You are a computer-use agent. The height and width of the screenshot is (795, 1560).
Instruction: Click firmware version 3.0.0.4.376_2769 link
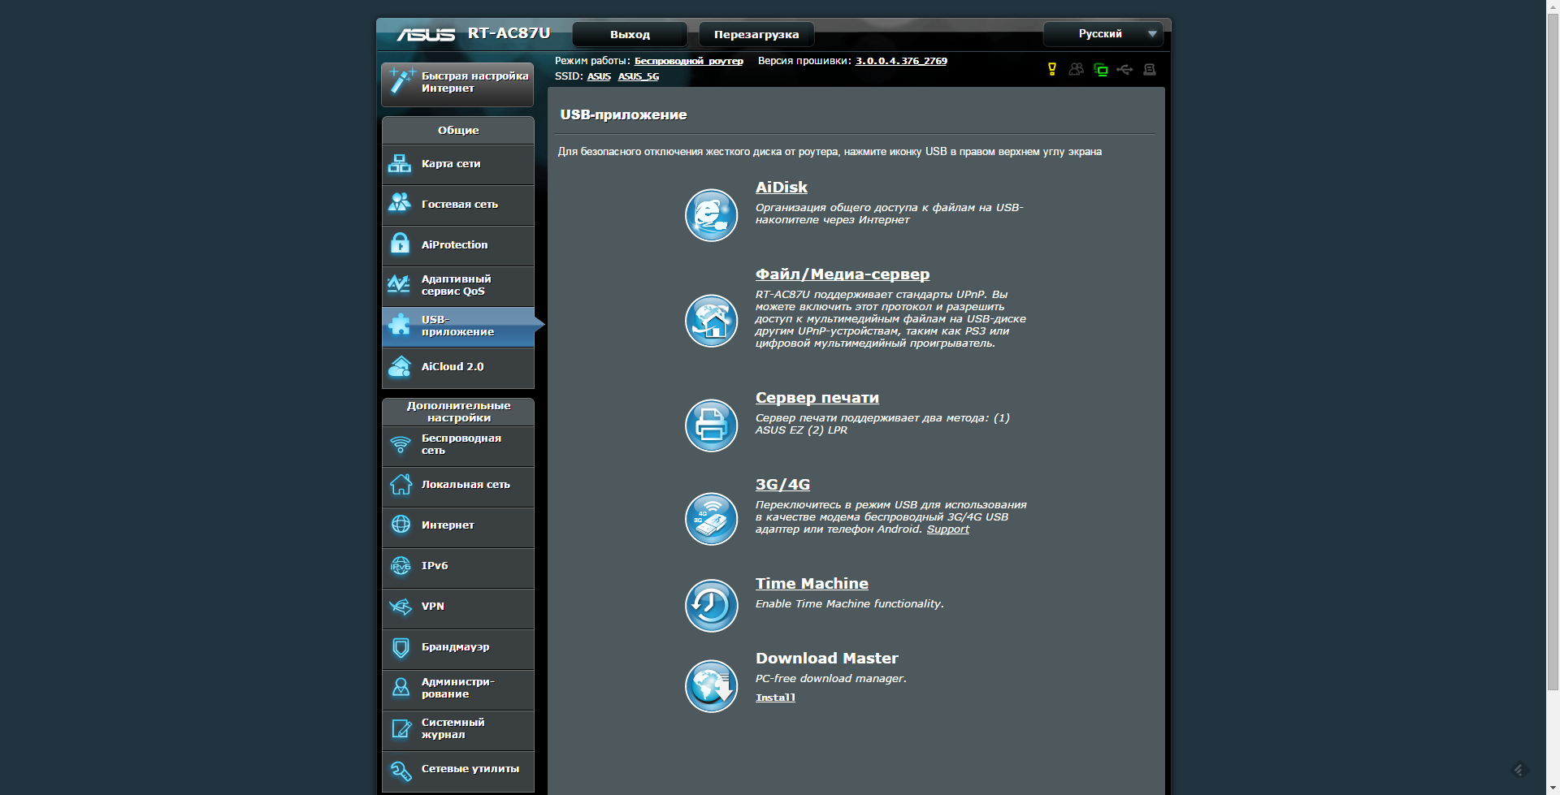coord(901,61)
